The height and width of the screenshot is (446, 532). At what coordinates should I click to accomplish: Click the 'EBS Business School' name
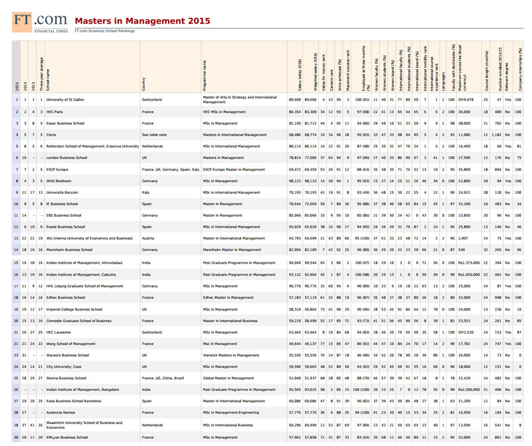(64, 215)
